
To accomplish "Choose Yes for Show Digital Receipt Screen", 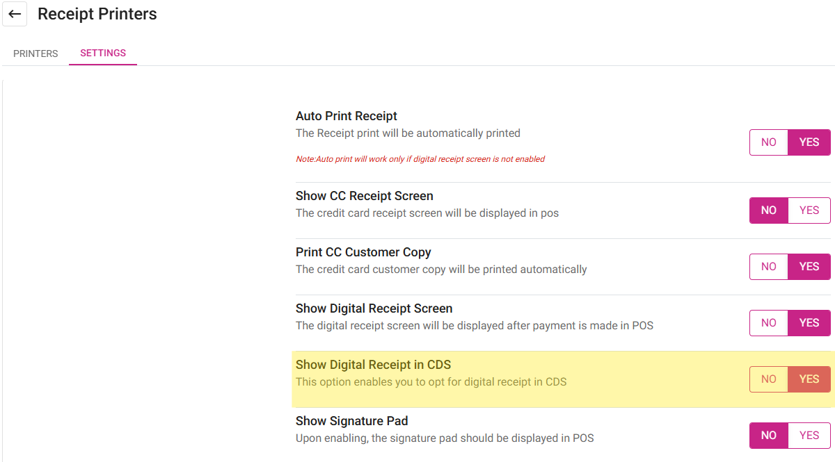I will tap(809, 323).
